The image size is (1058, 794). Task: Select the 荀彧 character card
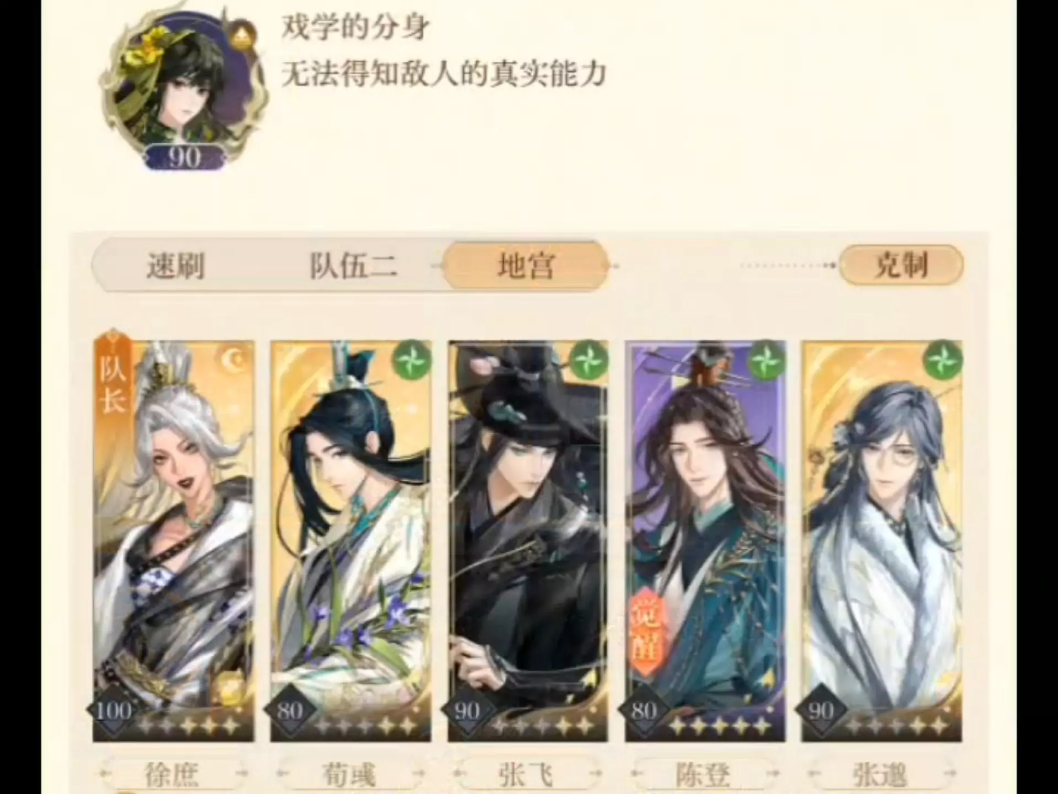pos(351,541)
